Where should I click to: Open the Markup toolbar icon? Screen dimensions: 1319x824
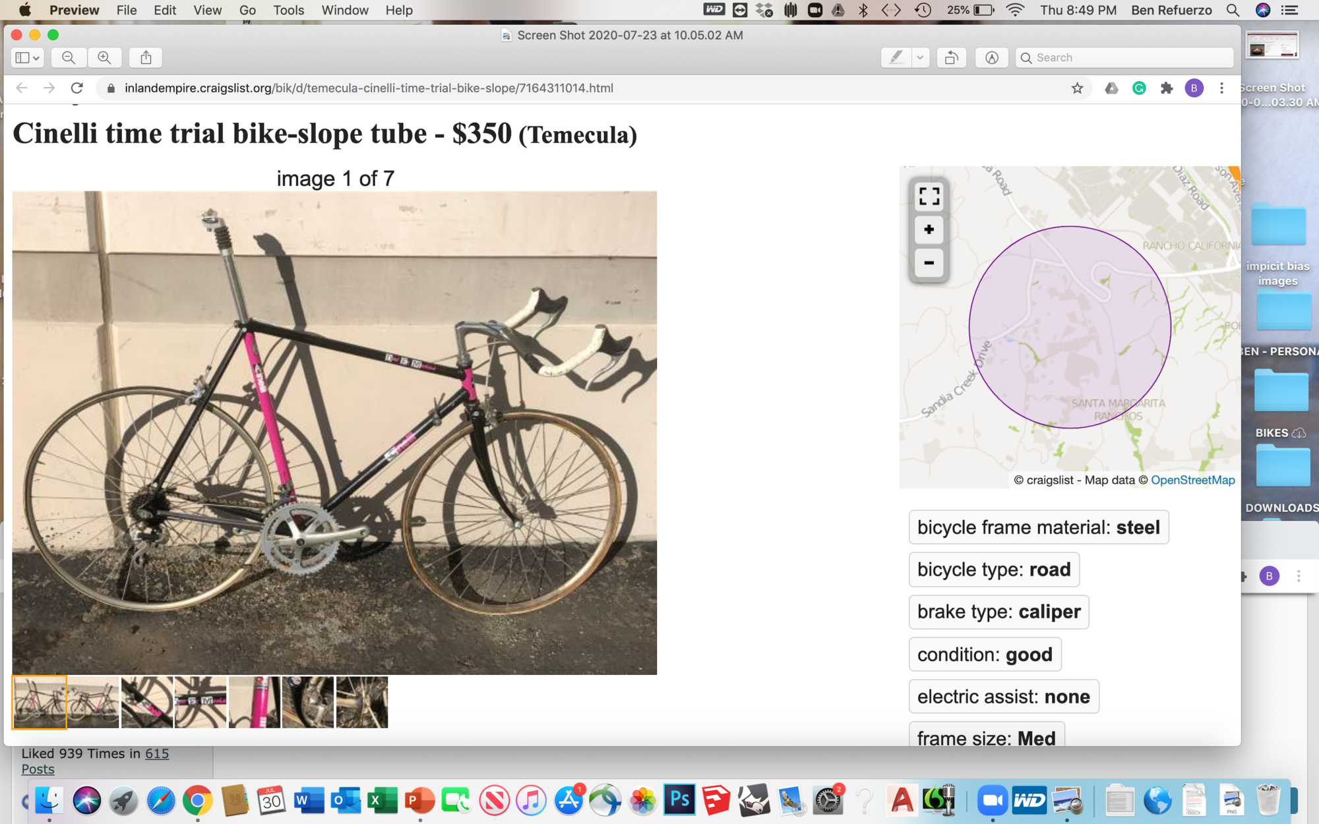[x=991, y=58]
